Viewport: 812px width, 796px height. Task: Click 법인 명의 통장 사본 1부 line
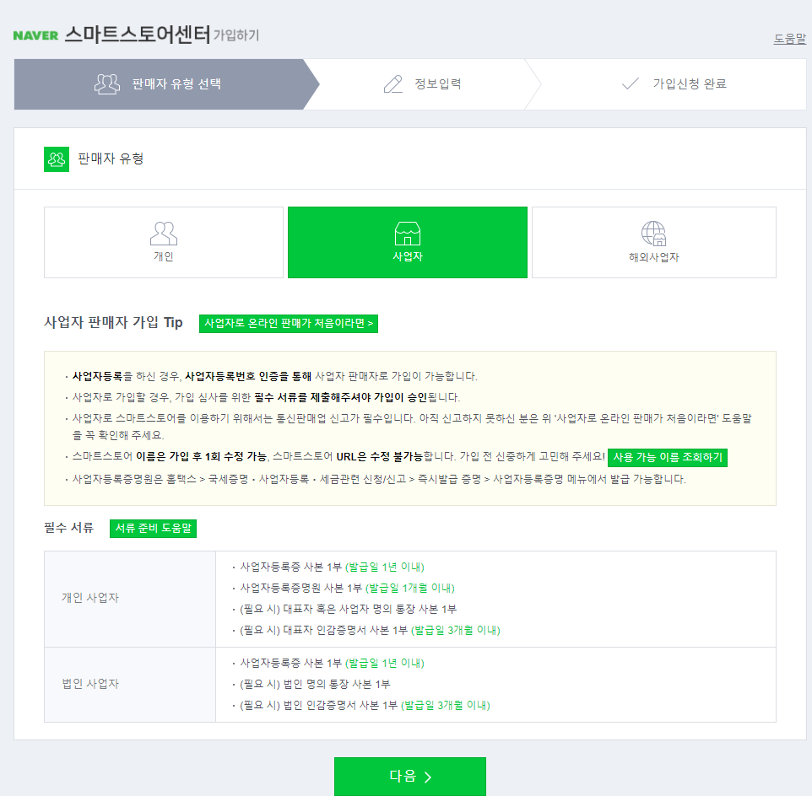tap(314, 685)
